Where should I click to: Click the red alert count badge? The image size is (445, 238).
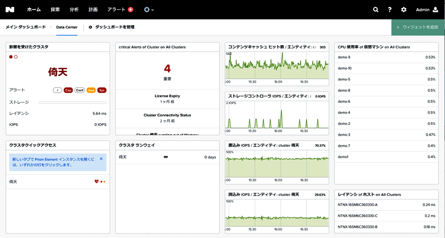click(x=131, y=10)
